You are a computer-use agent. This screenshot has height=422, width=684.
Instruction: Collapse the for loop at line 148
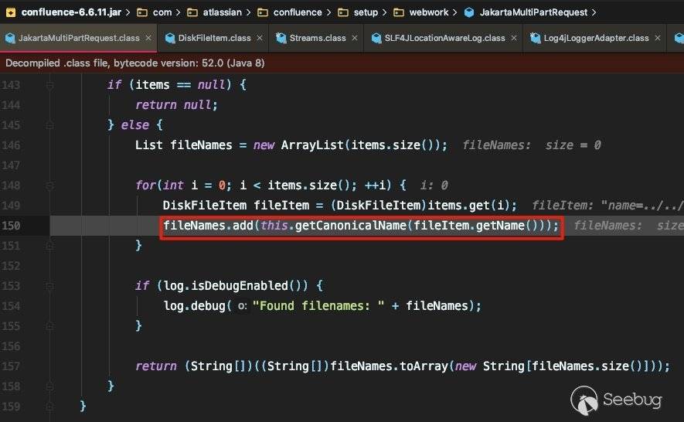click(49, 185)
